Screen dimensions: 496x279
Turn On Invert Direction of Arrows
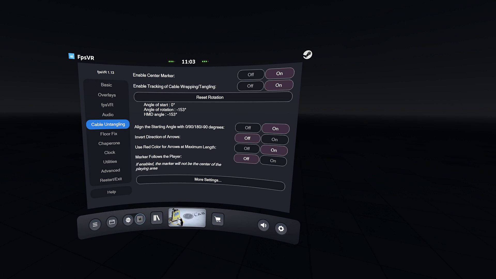(274, 139)
